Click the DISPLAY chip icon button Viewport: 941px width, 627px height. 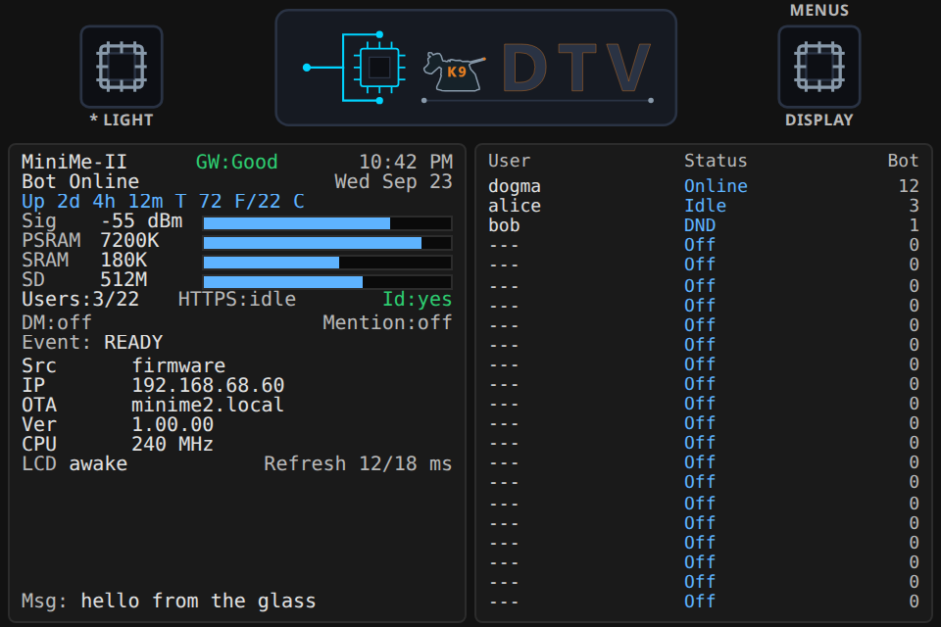[819, 67]
